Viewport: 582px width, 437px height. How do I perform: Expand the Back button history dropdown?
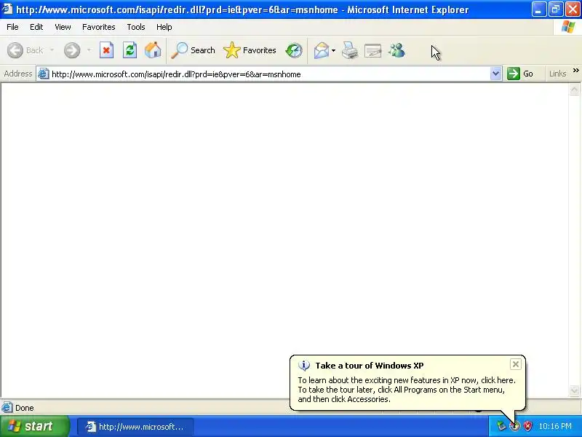(52, 50)
